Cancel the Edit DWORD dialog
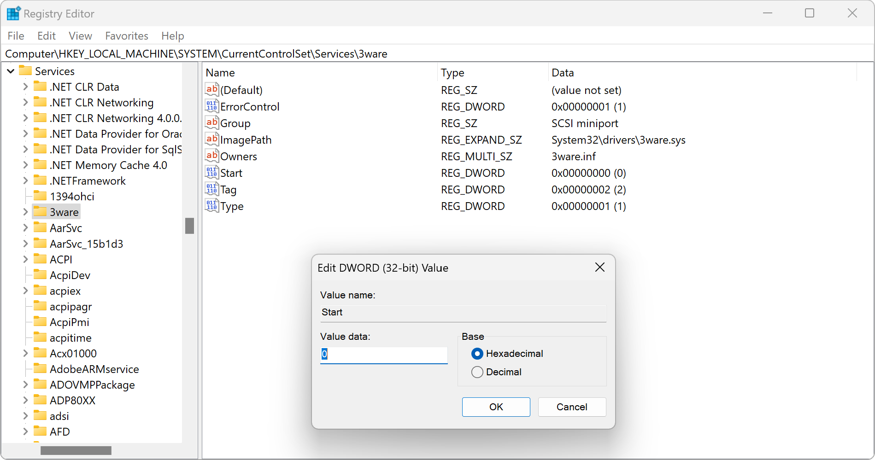This screenshot has width=875, height=460. click(x=571, y=407)
